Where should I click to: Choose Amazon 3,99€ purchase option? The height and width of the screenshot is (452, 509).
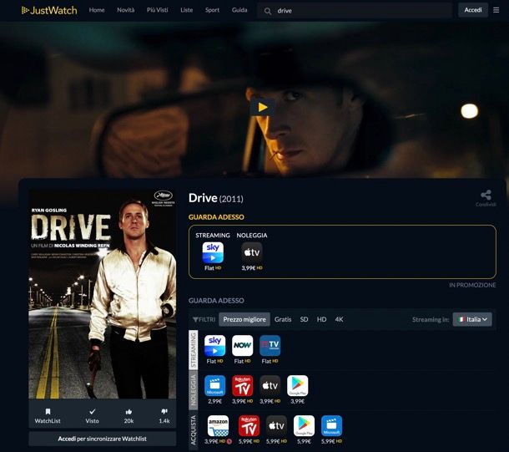218,425
